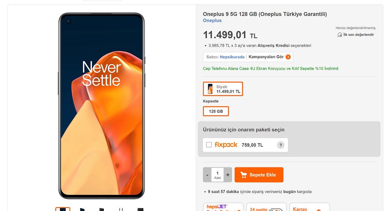Check the fixpack repair package checkbox
386x211 pixels.
tap(209, 145)
